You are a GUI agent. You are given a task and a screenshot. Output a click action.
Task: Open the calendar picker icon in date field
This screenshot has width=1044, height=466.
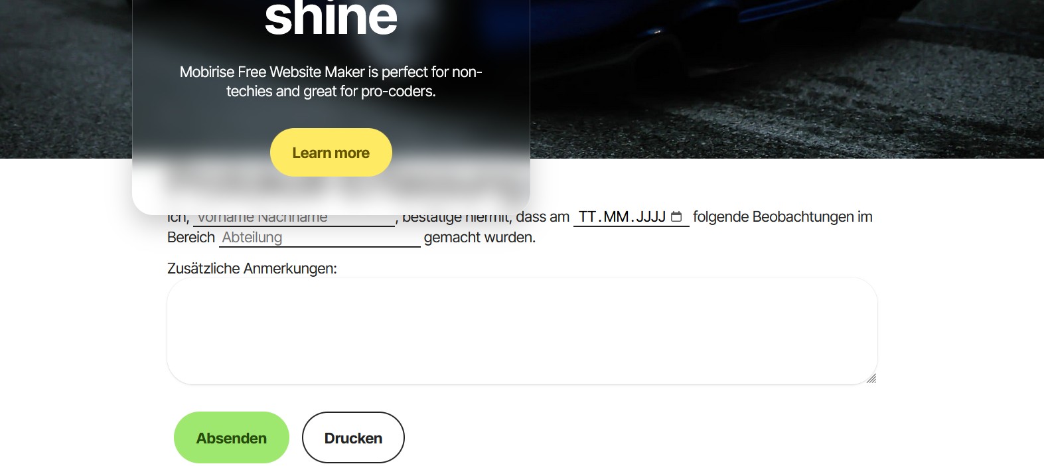(x=676, y=217)
